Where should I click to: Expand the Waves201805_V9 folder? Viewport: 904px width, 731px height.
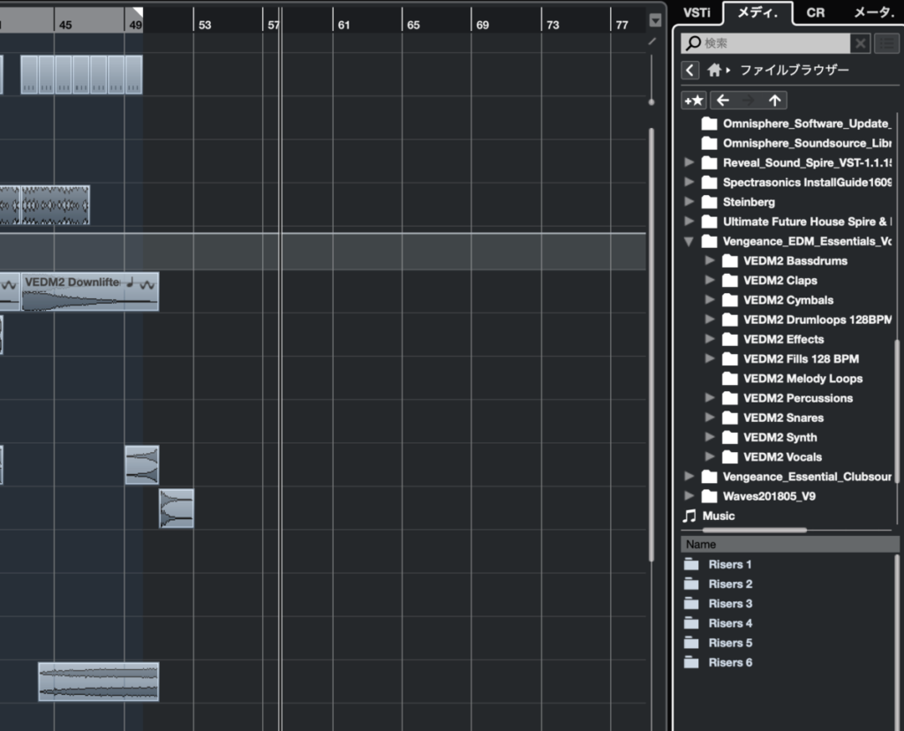[689, 496]
